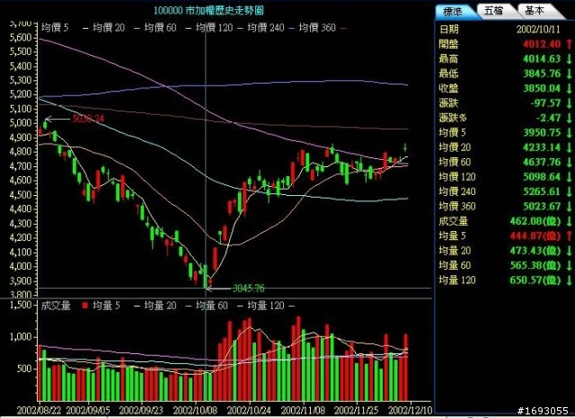Click the date value 2002/10/11 in the side panel

click(x=538, y=30)
